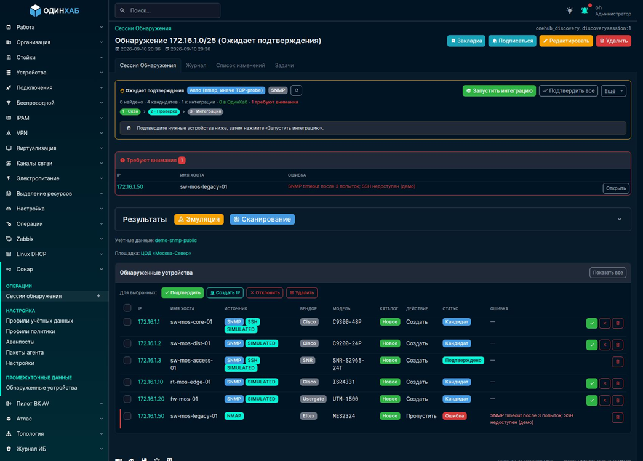The image size is (643, 461).
Task: Click the notification bell icon
Action: point(585,10)
